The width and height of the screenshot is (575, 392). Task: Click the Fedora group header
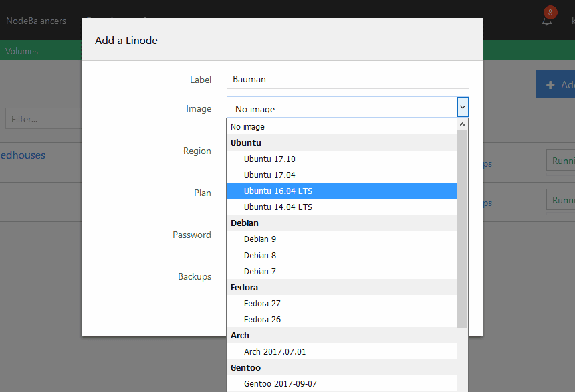(x=342, y=288)
